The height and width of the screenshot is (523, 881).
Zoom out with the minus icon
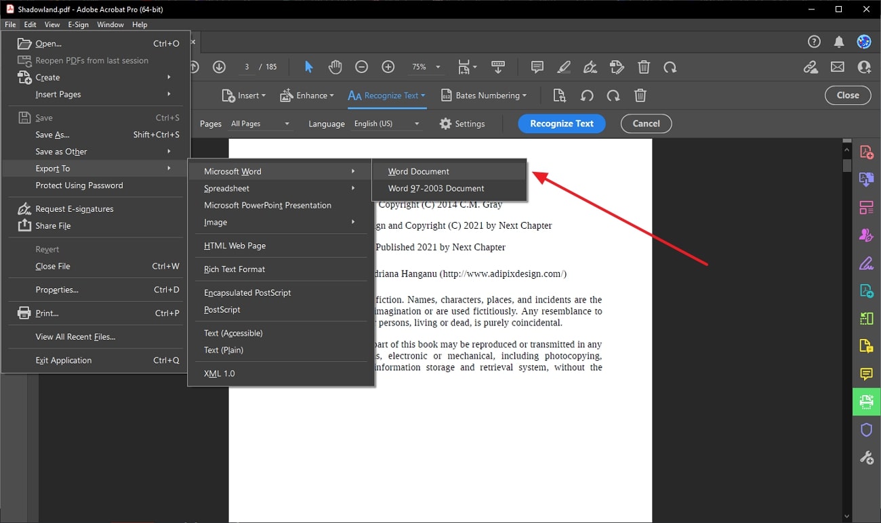tap(362, 67)
